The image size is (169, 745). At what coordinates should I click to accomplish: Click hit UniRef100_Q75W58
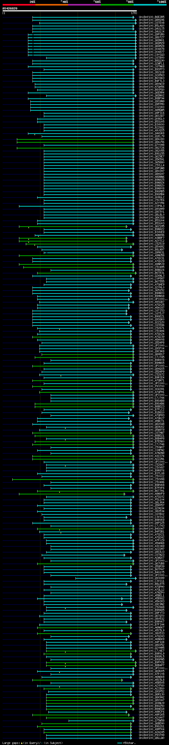pyautogui.click(x=152, y=720)
